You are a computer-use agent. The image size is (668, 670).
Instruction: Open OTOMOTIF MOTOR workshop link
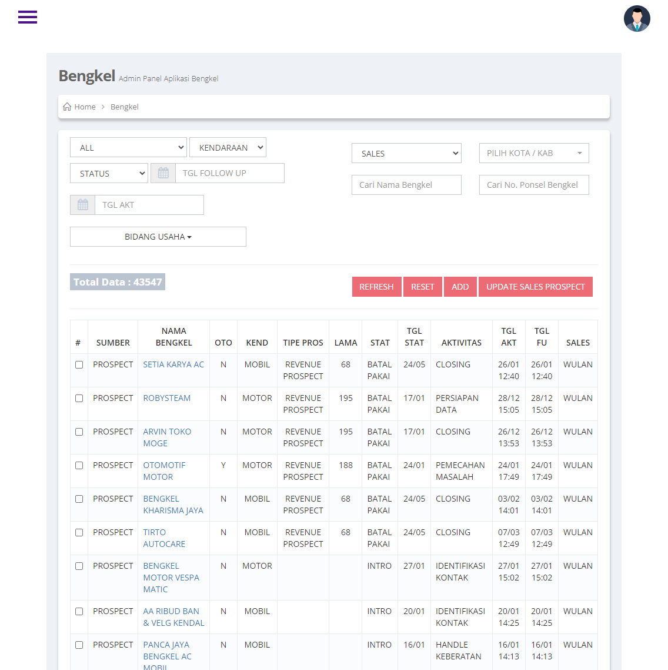[x=164, y=471]
